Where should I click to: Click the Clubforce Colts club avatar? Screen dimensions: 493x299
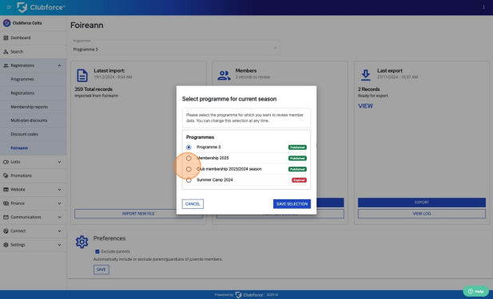(6, 23)
